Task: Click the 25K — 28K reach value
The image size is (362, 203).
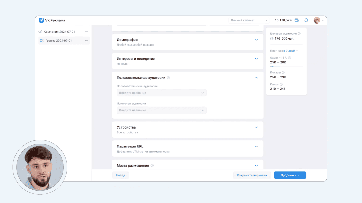Action: tap(278, 62)
